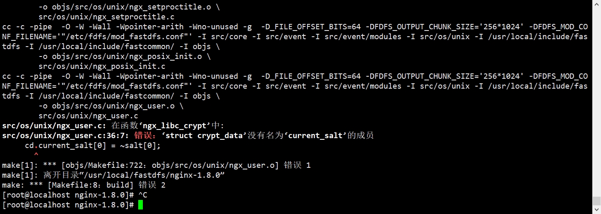
Task: Click the scrollbar down arrow
Action: click(596, 210)
